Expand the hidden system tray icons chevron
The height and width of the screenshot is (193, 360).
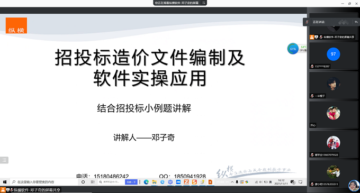tap(232, 182)
